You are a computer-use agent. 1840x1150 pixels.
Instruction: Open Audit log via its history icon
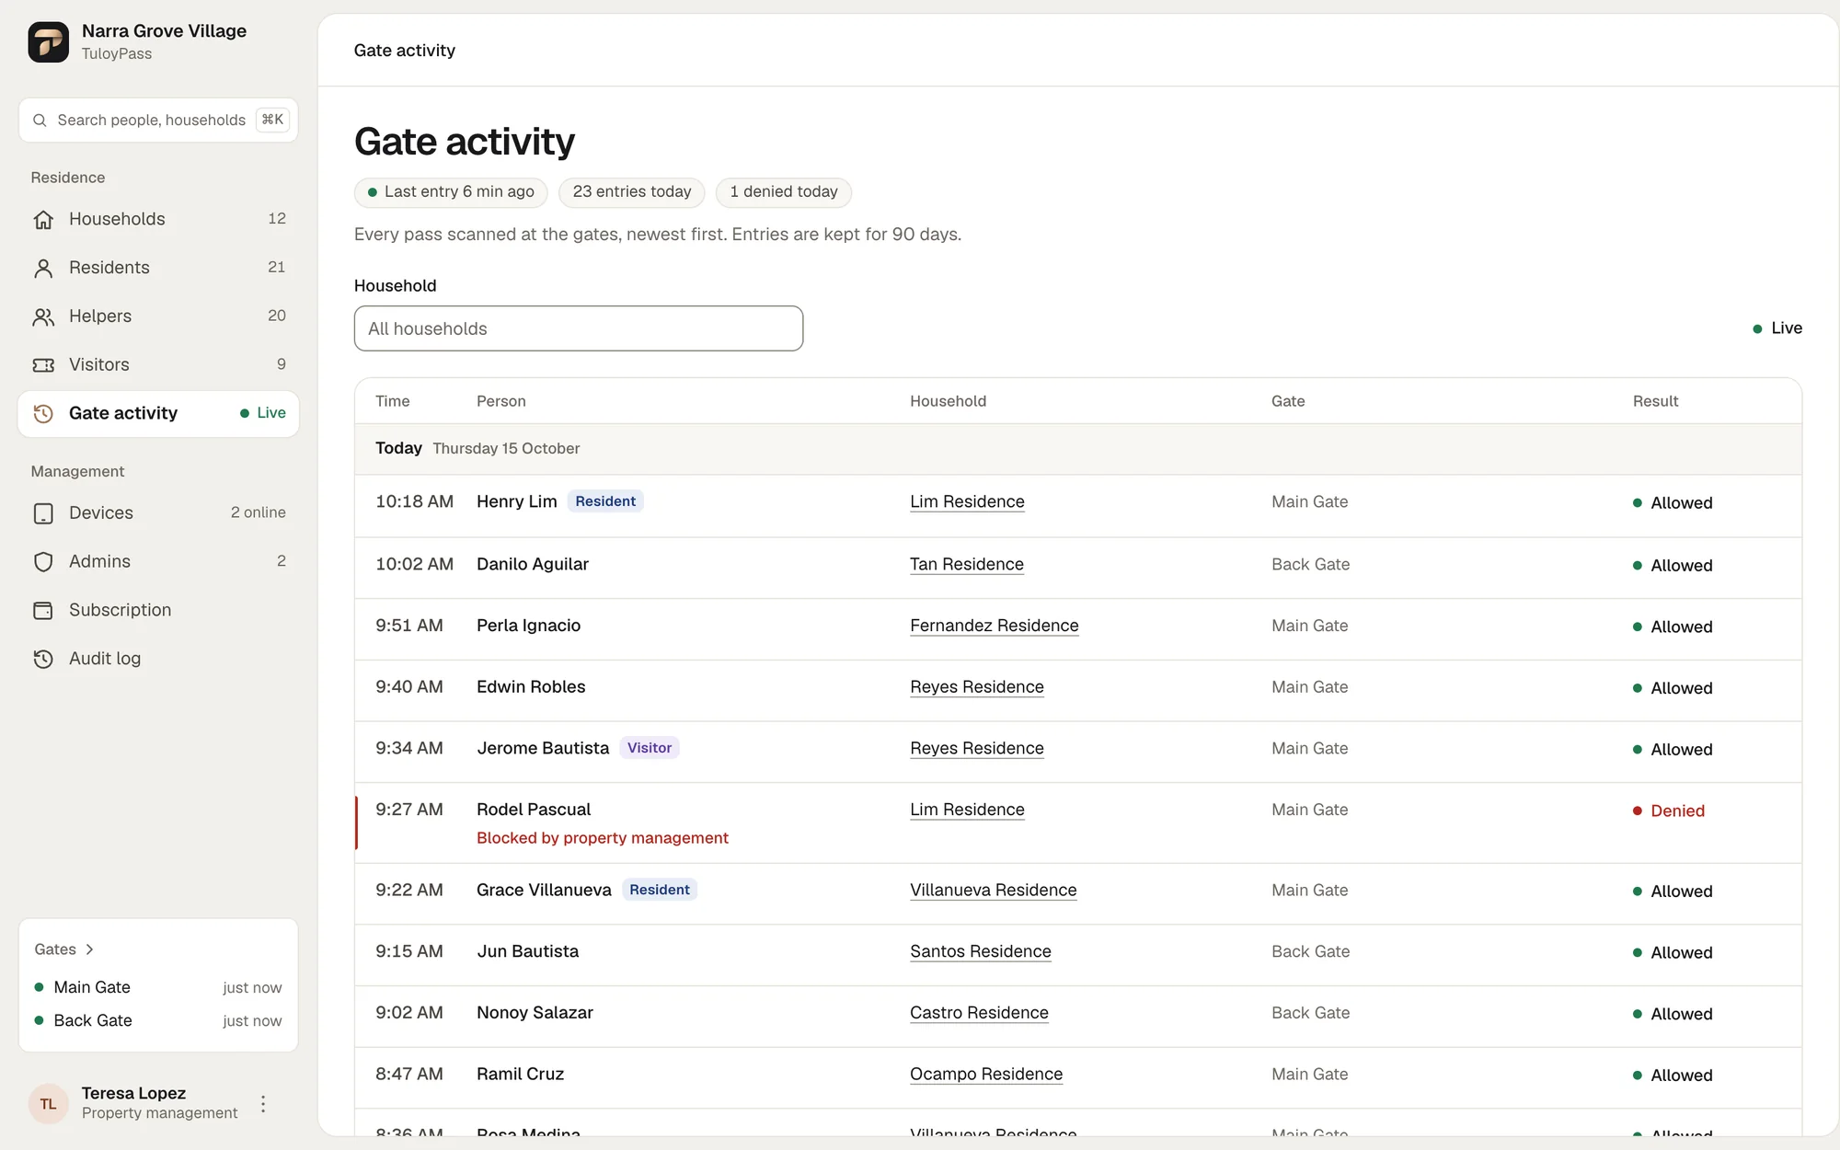(x=43, y=659)
